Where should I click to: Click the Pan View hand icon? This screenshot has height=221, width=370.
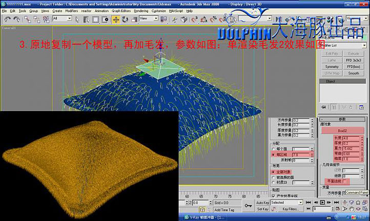pyautogui.click(x=352, y=209)
